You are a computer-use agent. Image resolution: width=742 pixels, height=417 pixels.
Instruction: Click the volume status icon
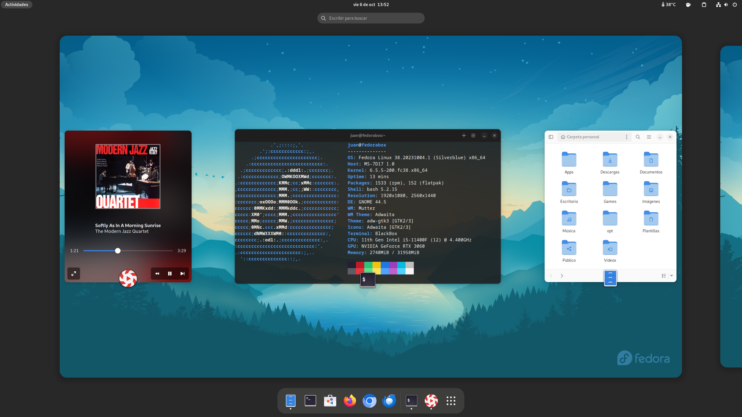726,5
